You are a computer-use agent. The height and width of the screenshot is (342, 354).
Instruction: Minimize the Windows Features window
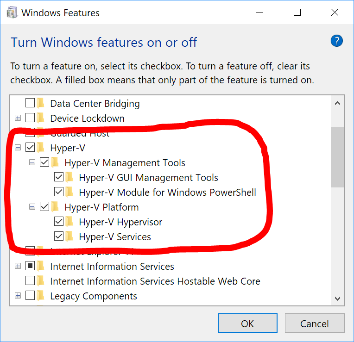[259, 12]
